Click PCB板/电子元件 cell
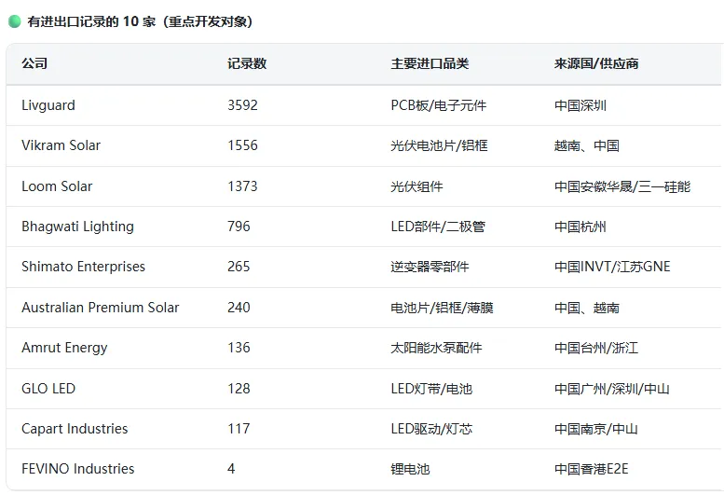This screenshot has width=724, height=495. (x=438, y=105)
